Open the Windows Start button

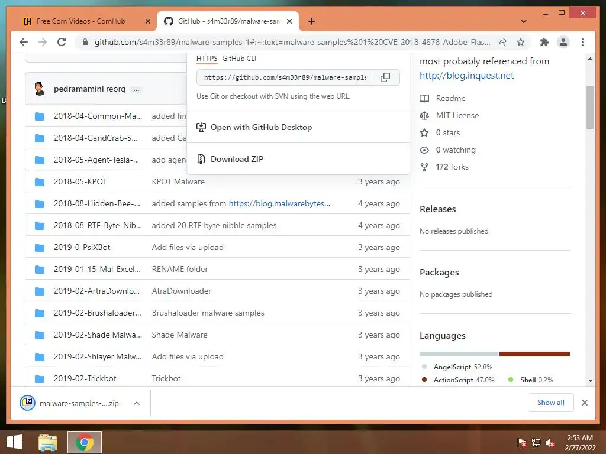click(14, 442)
